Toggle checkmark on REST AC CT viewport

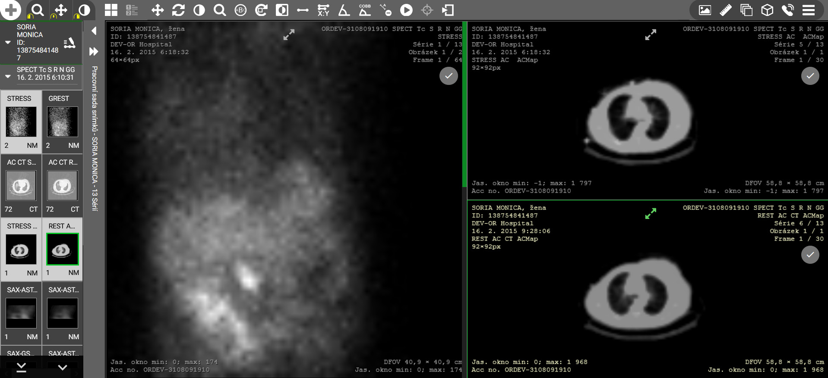(x=810, y=255)
